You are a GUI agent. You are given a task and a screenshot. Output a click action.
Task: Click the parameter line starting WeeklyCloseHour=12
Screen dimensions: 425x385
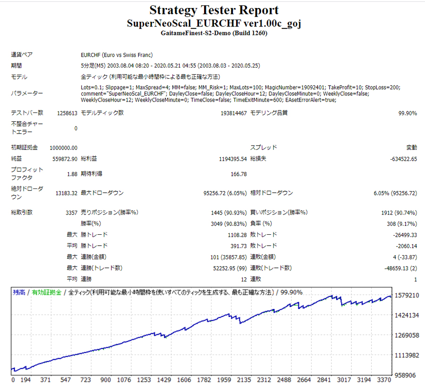pyautogui.click(x=208, y=100)
